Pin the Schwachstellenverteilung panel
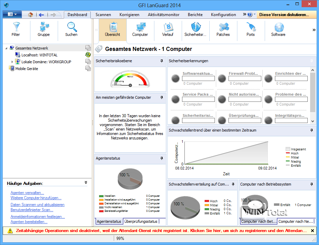Viewport: 319px width, 245px height. click(233, 184)
